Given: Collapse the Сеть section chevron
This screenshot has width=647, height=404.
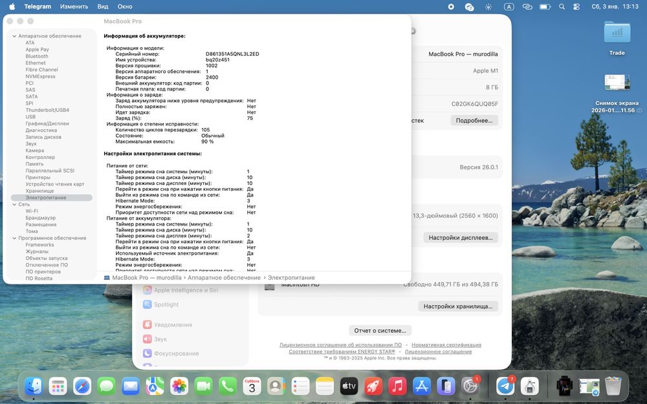Looking at the screenshot, I should 14,204.
